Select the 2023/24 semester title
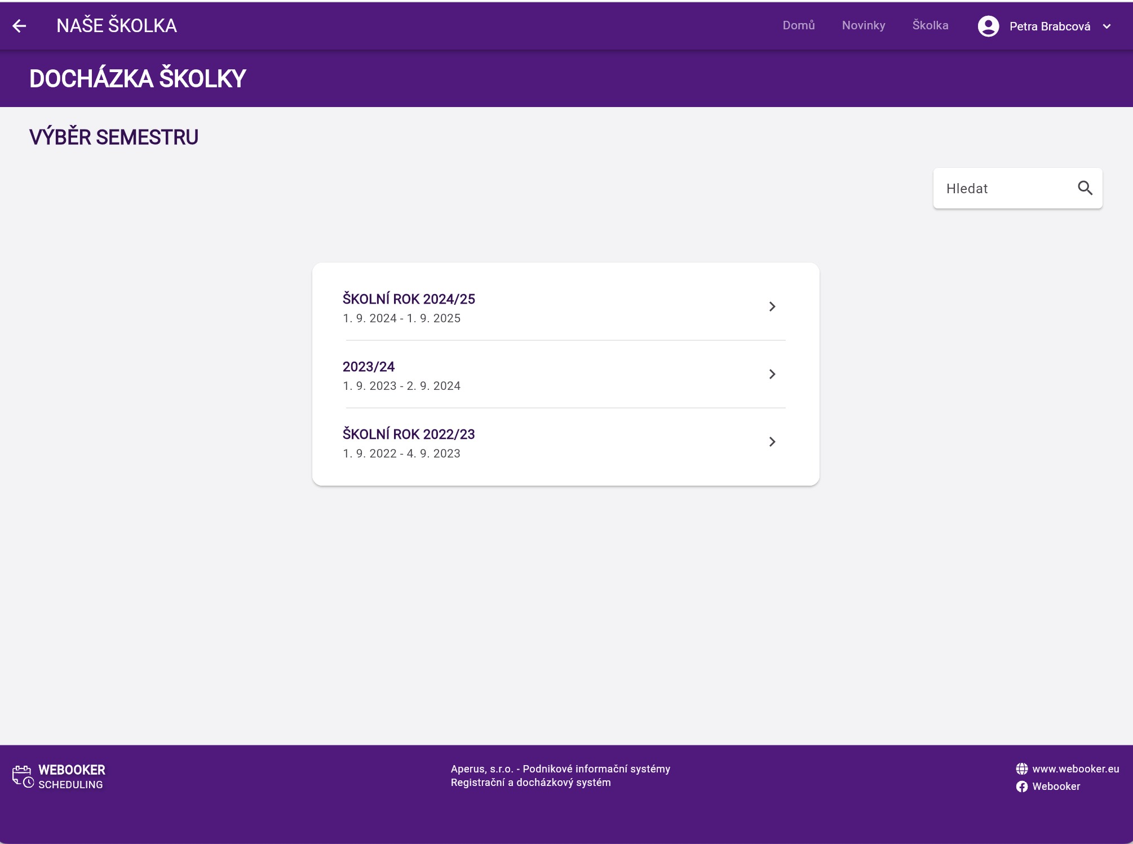Image resolution: width=1133 pixels, height=844 pixels. pyautogui.click(x=369, y=367)
